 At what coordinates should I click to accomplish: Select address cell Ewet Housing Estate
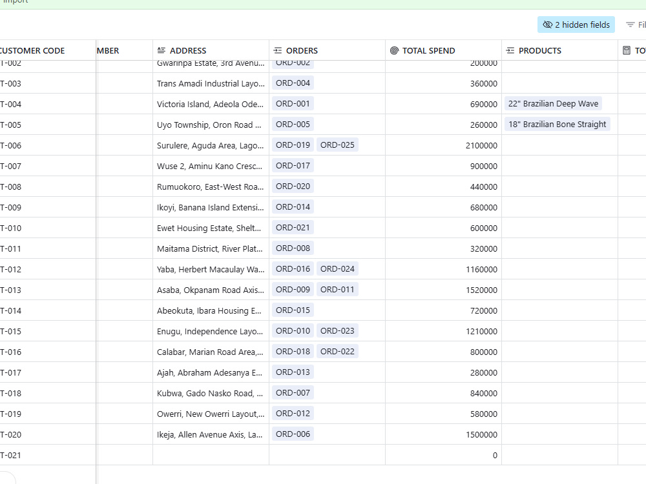coord(211,228)
